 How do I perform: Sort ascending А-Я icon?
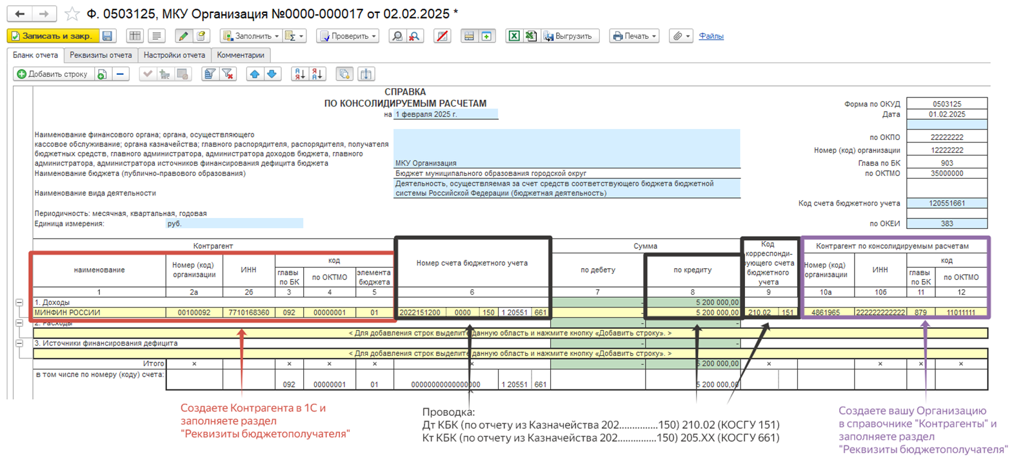click(299, 74)
